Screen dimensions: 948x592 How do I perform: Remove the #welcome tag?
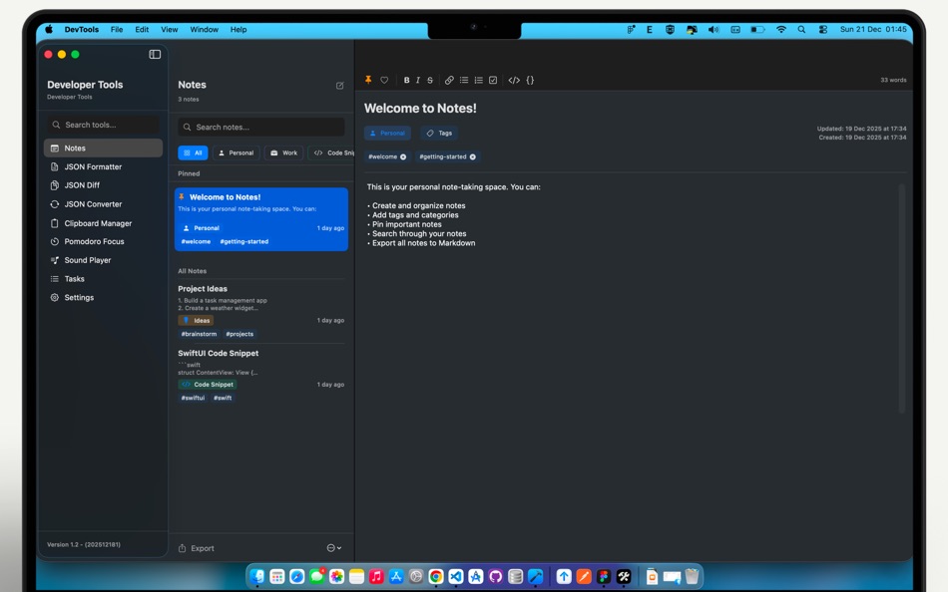coord(403,156)
